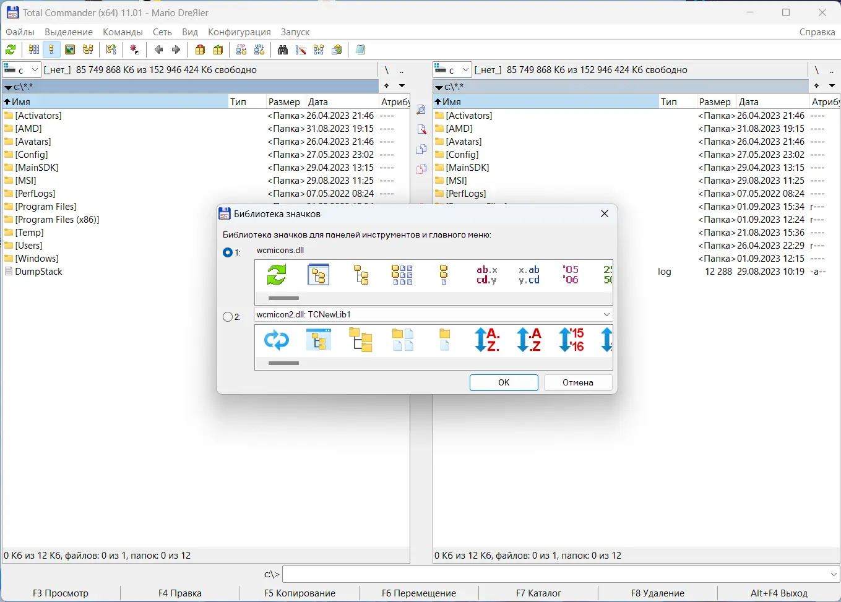Open left panel directory hotlist asterisk button
The image size is (841, 602).
[x=387, y=86]
